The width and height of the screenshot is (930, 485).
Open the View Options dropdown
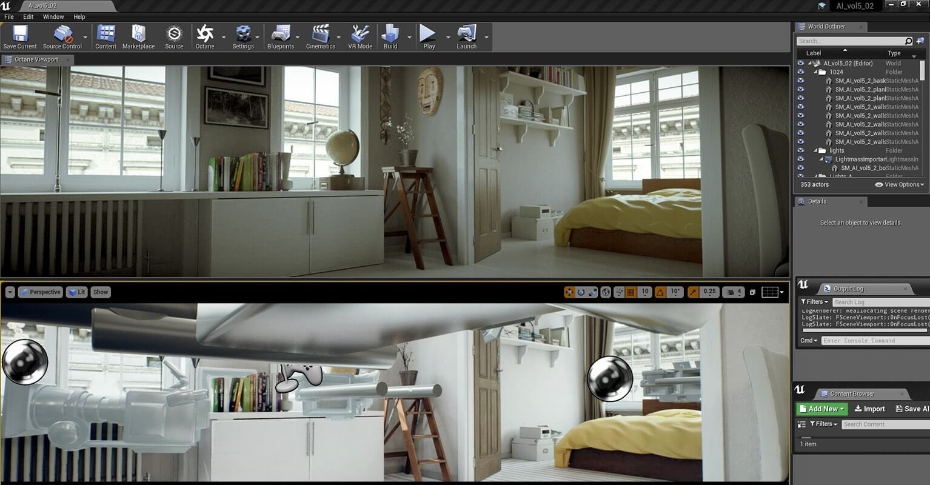click(x=900, y=185)
